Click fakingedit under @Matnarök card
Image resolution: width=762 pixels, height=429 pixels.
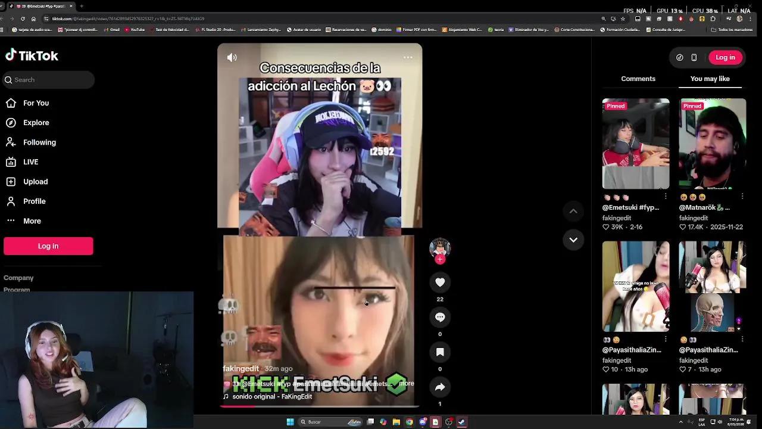click(x=693, y=218)
